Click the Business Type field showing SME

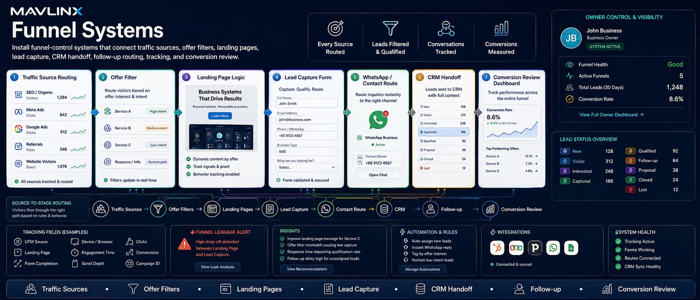(x=307, y=151)
